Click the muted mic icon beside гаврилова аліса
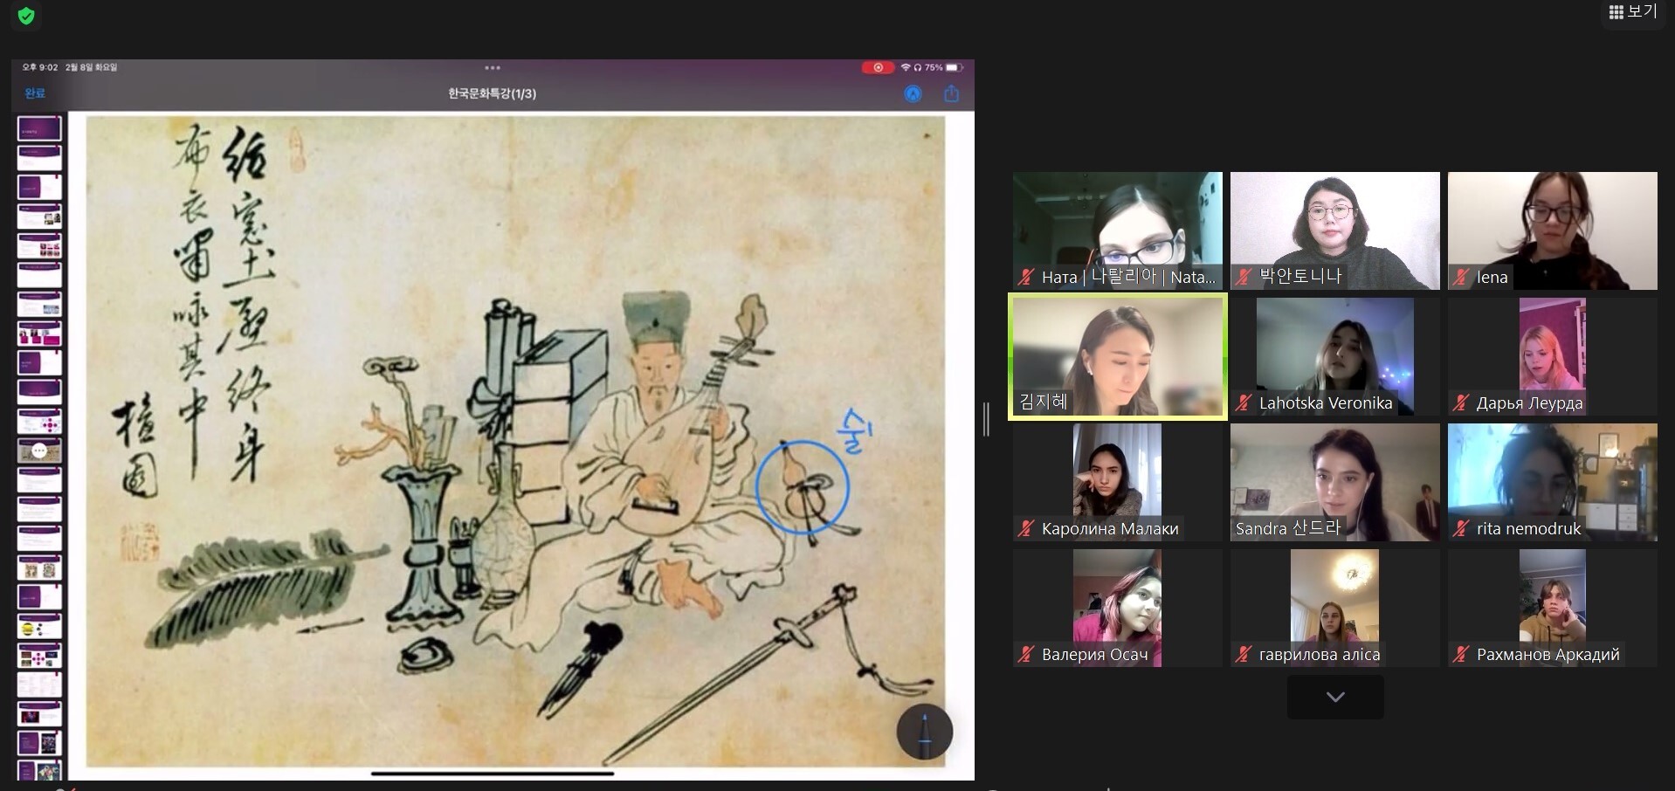This screenshot has height=791, width=1675. coord(1244,655)
